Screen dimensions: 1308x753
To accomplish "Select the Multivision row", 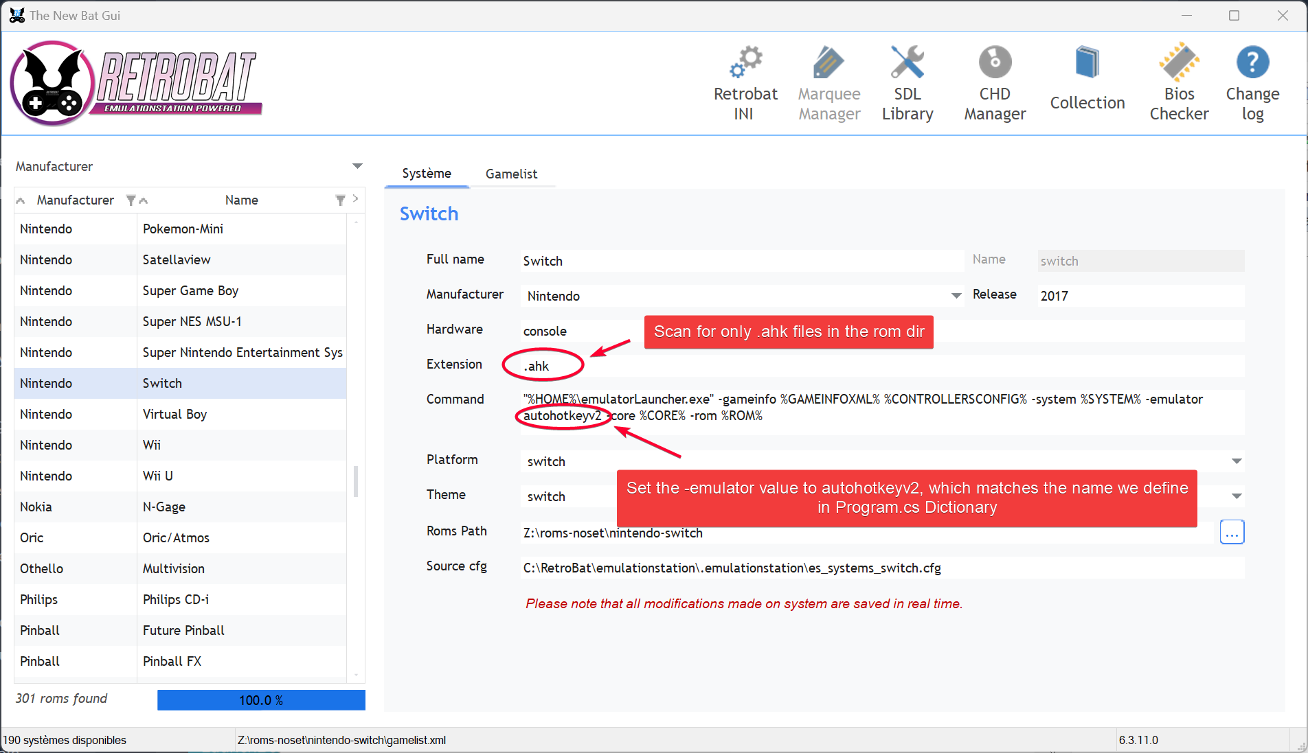I will (180, 568).
